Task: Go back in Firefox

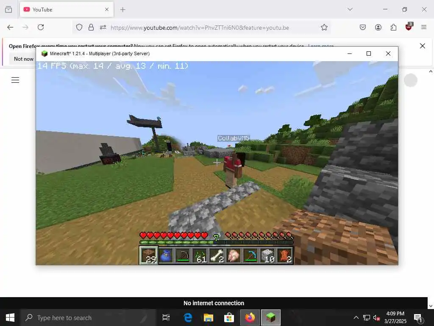Action: (x=10, y=27)
